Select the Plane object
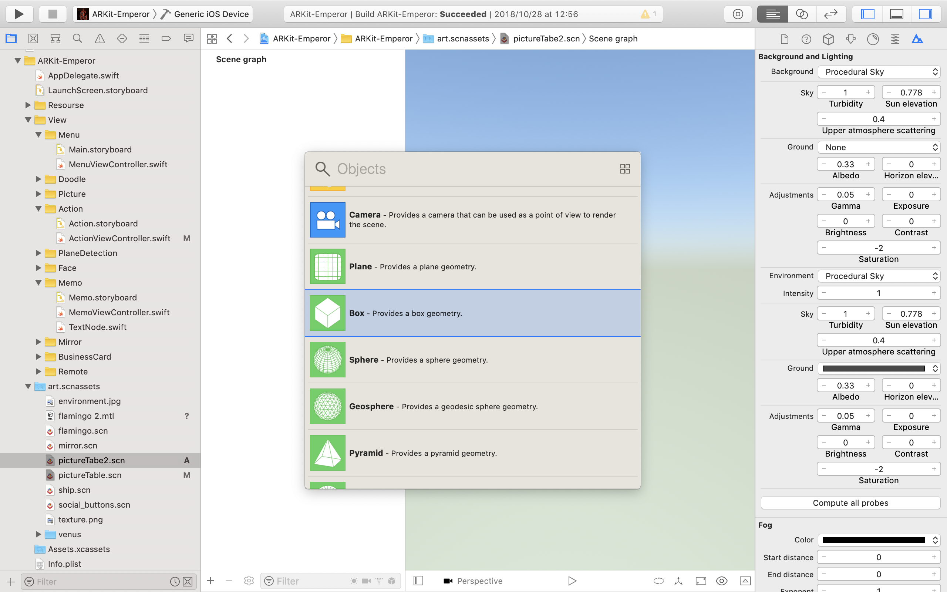 [473, 266]
